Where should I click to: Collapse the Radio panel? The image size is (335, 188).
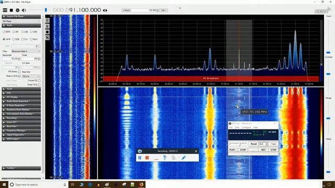pos(21,26)
